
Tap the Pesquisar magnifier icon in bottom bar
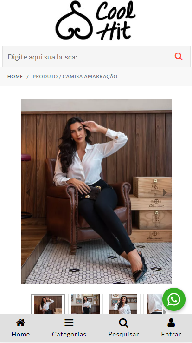tap(123, 323)
